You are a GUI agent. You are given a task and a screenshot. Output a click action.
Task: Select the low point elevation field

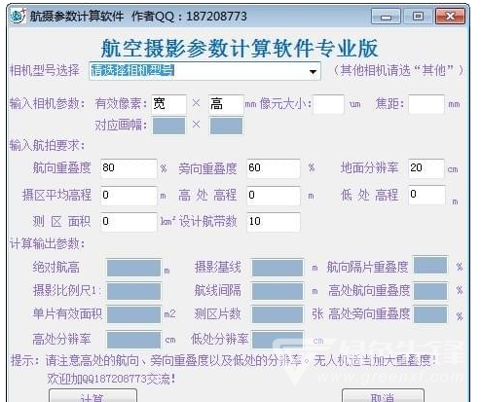426,195
